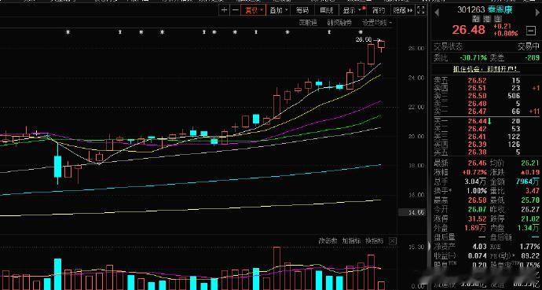The image size is (542, 290).
Task: Expand the 显示 display dropdown
Action: click(353, 10)
